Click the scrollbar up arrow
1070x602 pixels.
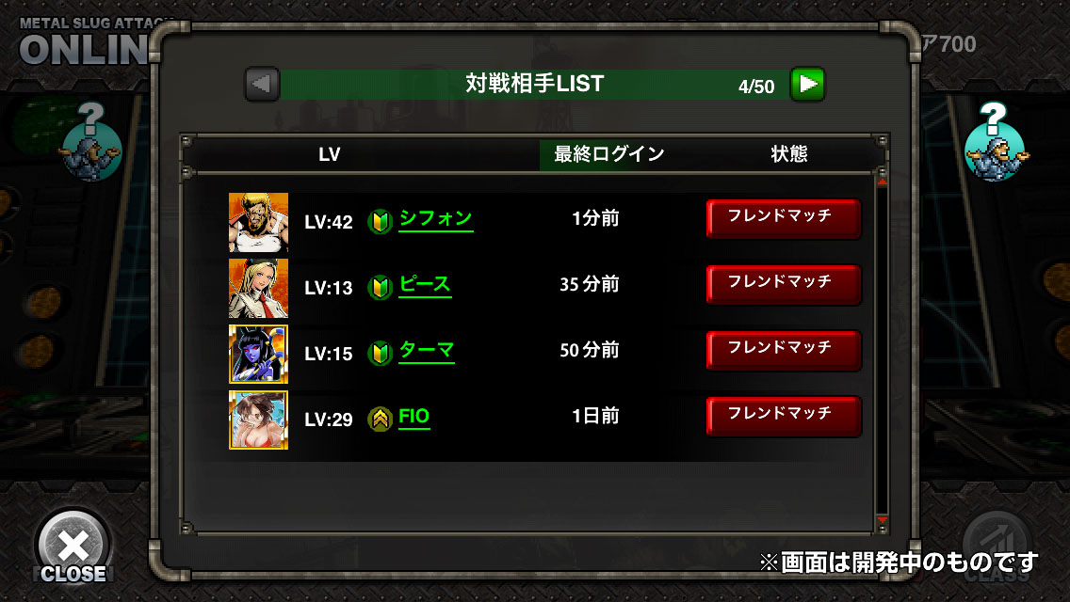point(882,182)
